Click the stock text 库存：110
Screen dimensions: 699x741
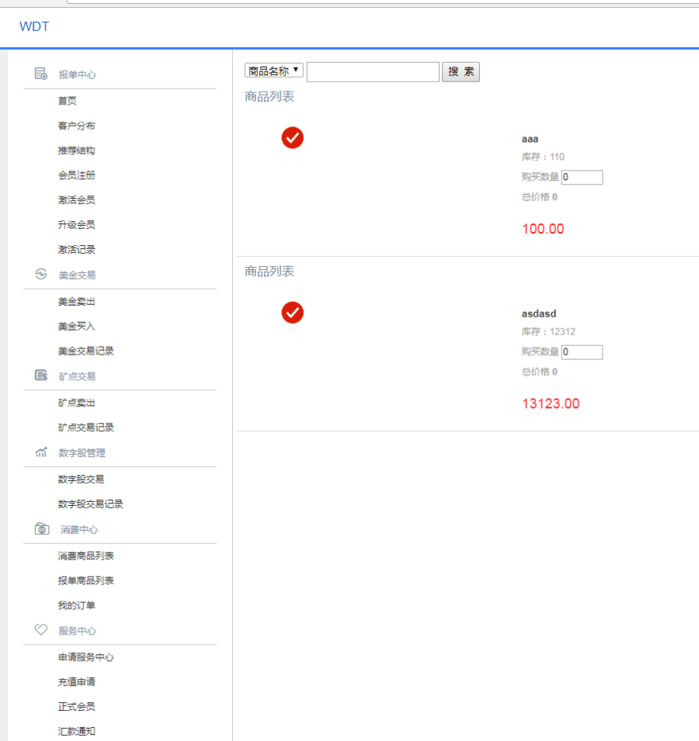[x=543, y=157]
